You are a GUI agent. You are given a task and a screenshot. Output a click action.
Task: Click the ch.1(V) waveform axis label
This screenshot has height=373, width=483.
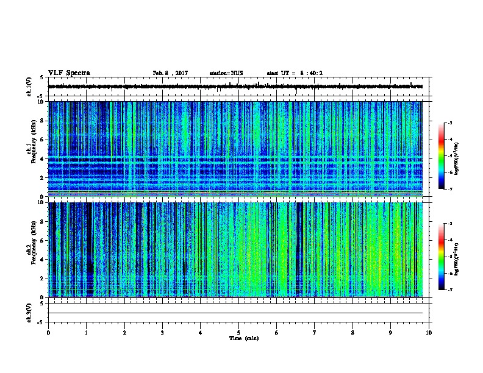[29, 87]
